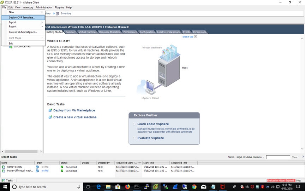The height and width of the screenshot is (191, 305).
Task: Launch Microsoft Edge from the taskbar
Action: pyautogui.click(x=98, y=187)
